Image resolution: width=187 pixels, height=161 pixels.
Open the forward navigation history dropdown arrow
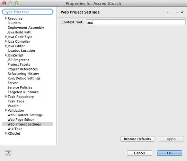coord(177,12)
